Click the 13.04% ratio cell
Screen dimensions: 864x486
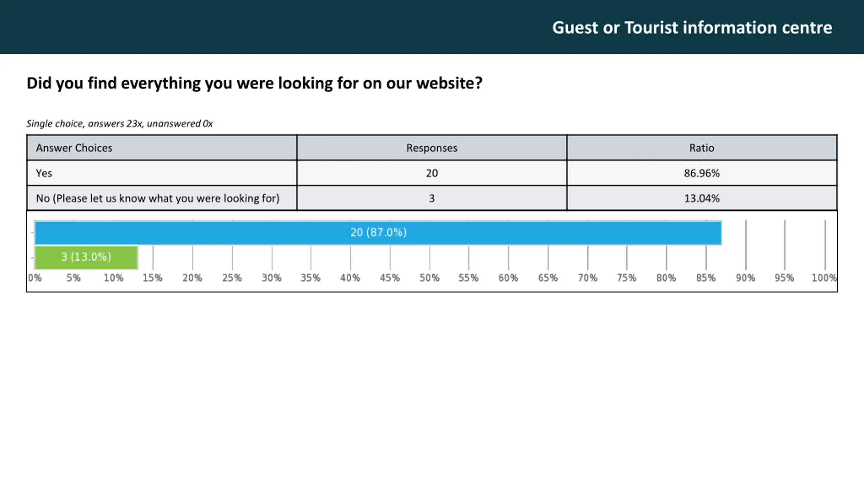tap(702, 198)
